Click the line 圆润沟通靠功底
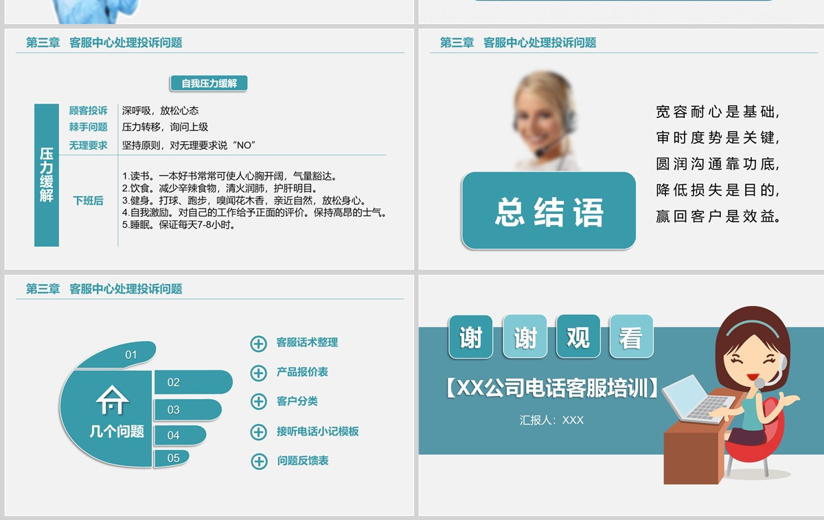This screenshot has height=520, width=824. click(718, 165)
